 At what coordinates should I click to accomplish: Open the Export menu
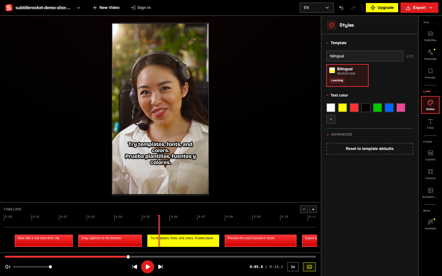(x=419, y=8)
